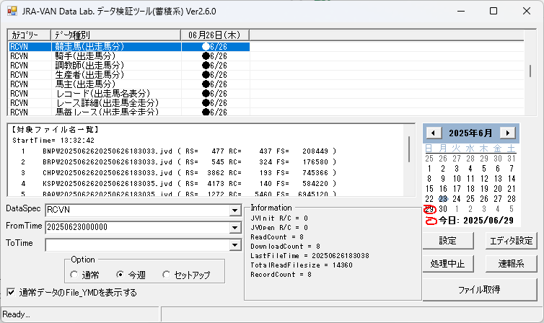Click the エディタ設定 button
544x323 pixels.
coord(511,241)
